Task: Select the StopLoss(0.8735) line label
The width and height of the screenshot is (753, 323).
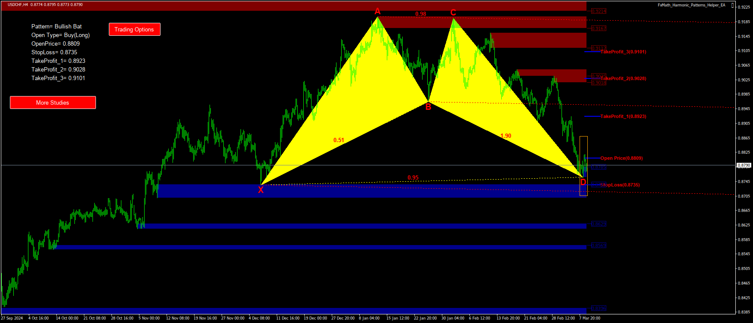Action: 620,185
